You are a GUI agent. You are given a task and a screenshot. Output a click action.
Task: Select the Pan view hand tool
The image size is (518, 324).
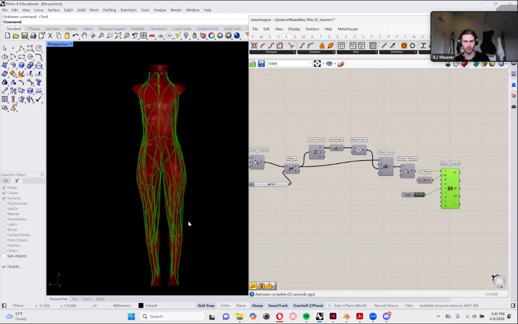(x=84, y=36)
